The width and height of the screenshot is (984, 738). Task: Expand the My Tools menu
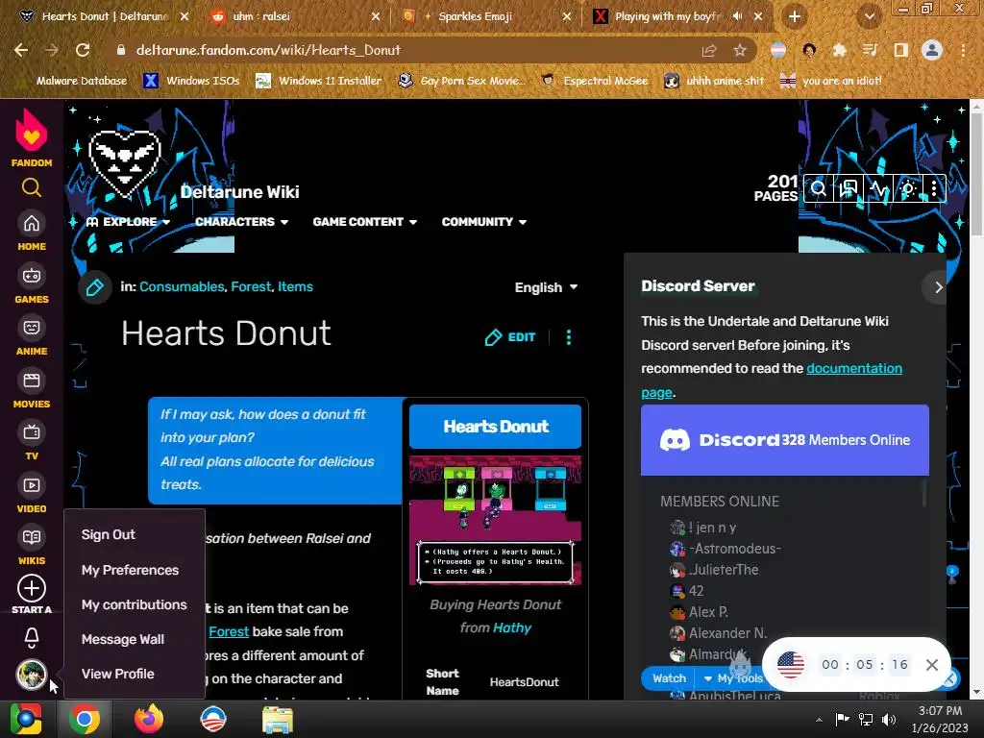[733, 678]
